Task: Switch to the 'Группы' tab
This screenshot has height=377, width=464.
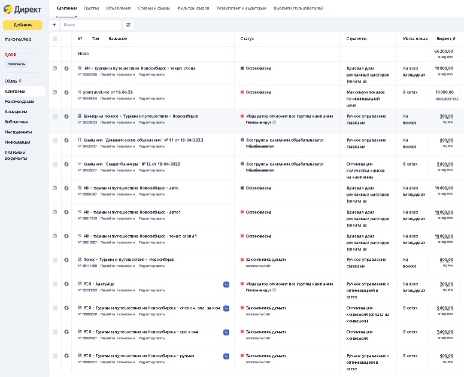Action: point(91,8)
